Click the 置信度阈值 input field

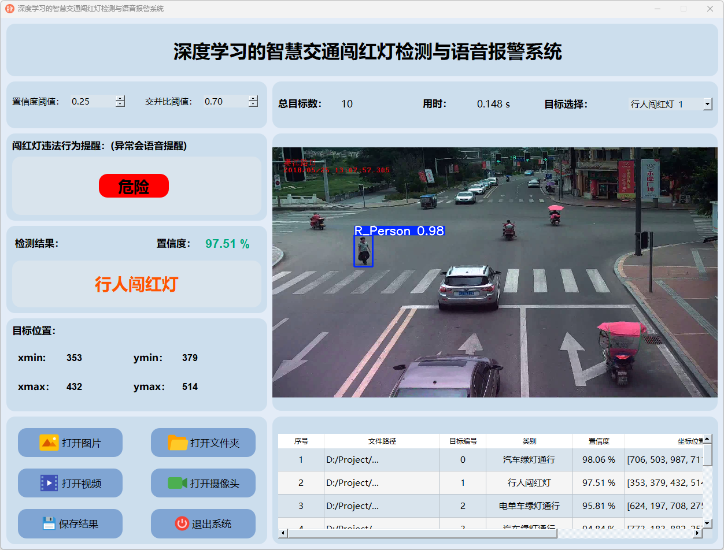93,102
